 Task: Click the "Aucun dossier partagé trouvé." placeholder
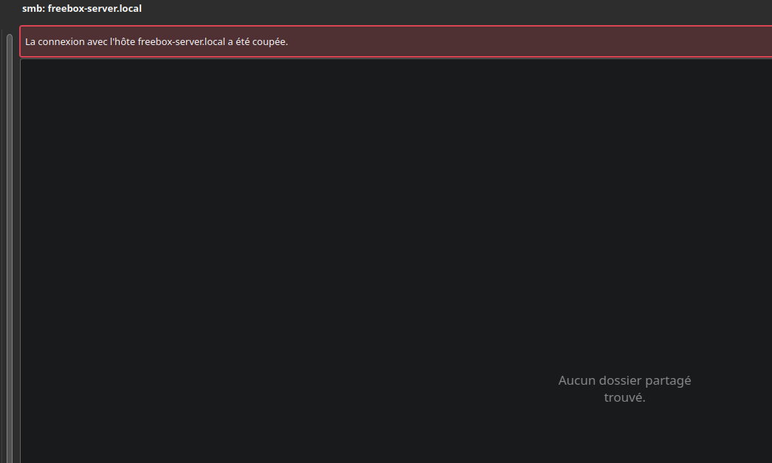click(x=624, y=389)
